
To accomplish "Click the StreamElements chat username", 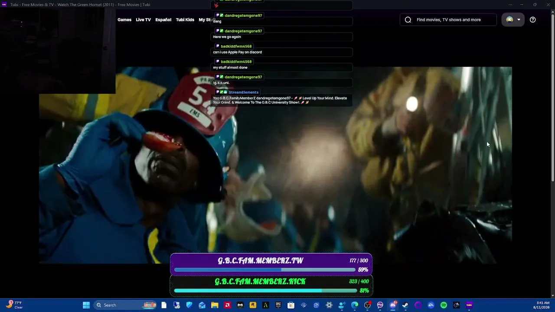I will 243,92.
